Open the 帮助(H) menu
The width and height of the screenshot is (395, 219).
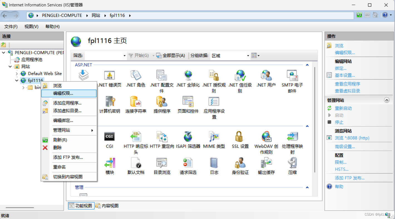[53, 26]
